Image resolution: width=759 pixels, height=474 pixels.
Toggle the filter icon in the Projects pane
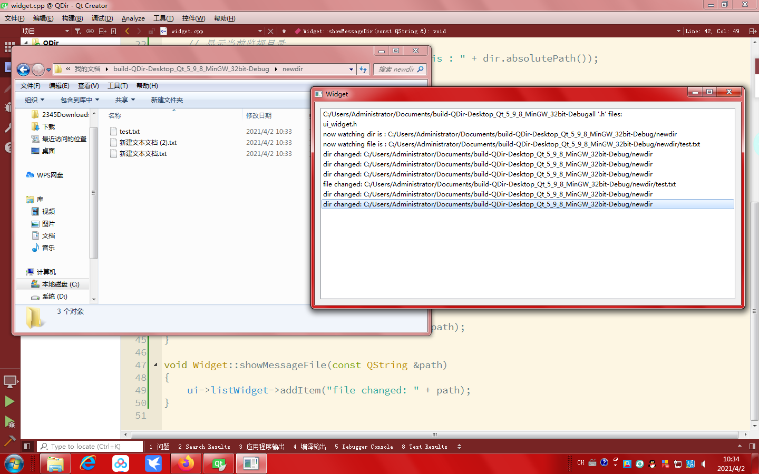[77, 31]
